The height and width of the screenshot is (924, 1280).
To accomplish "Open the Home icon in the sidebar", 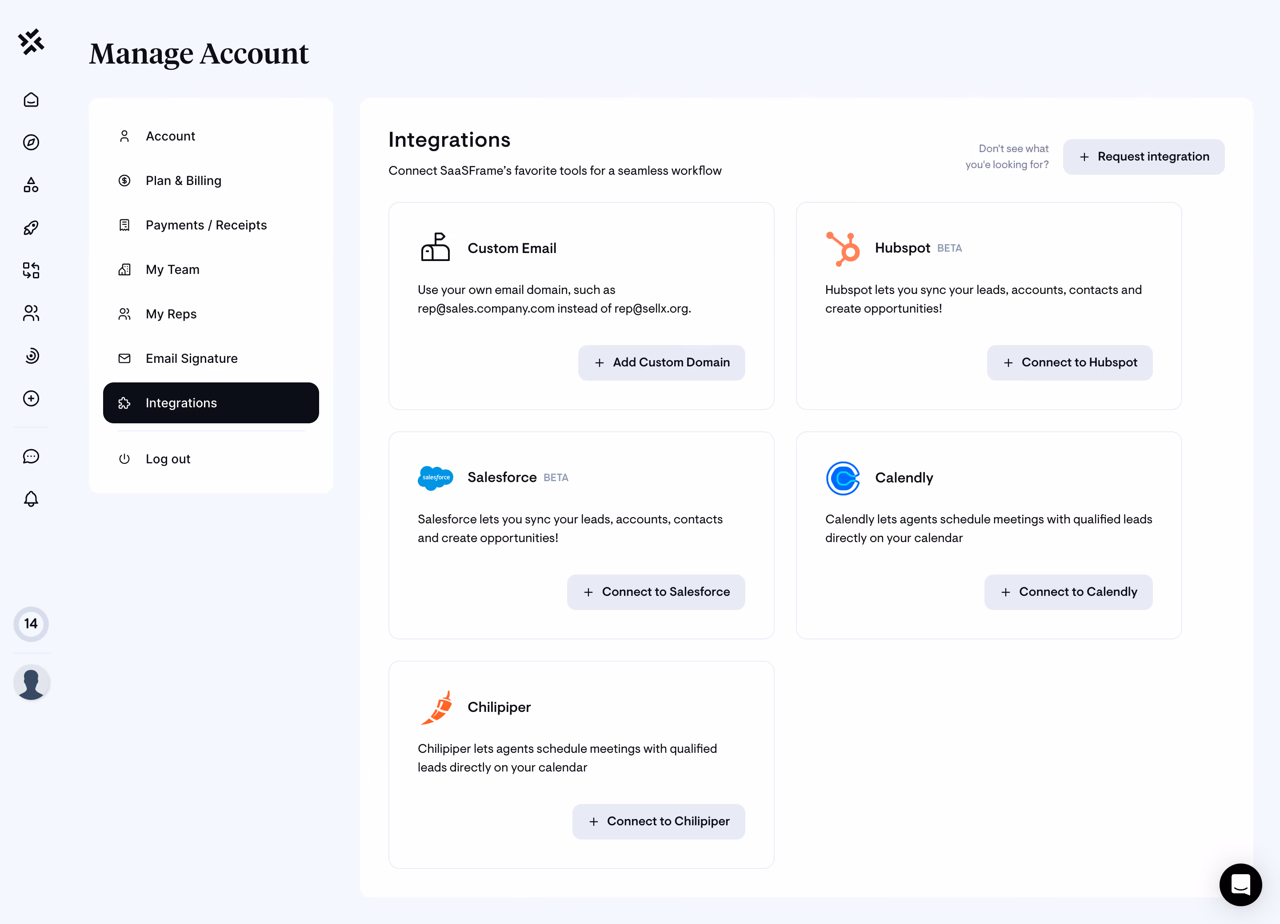I will tap(31, 100).
